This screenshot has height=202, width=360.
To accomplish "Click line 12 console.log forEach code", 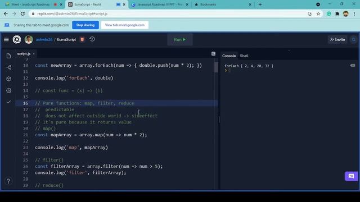I will (x=74, y=78).
